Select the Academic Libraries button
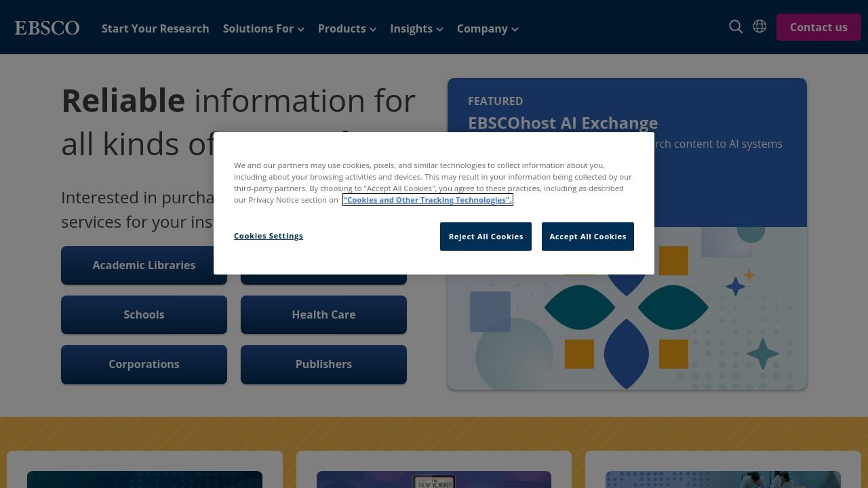The height and width of the screenshot is (488, 868). 144,265
